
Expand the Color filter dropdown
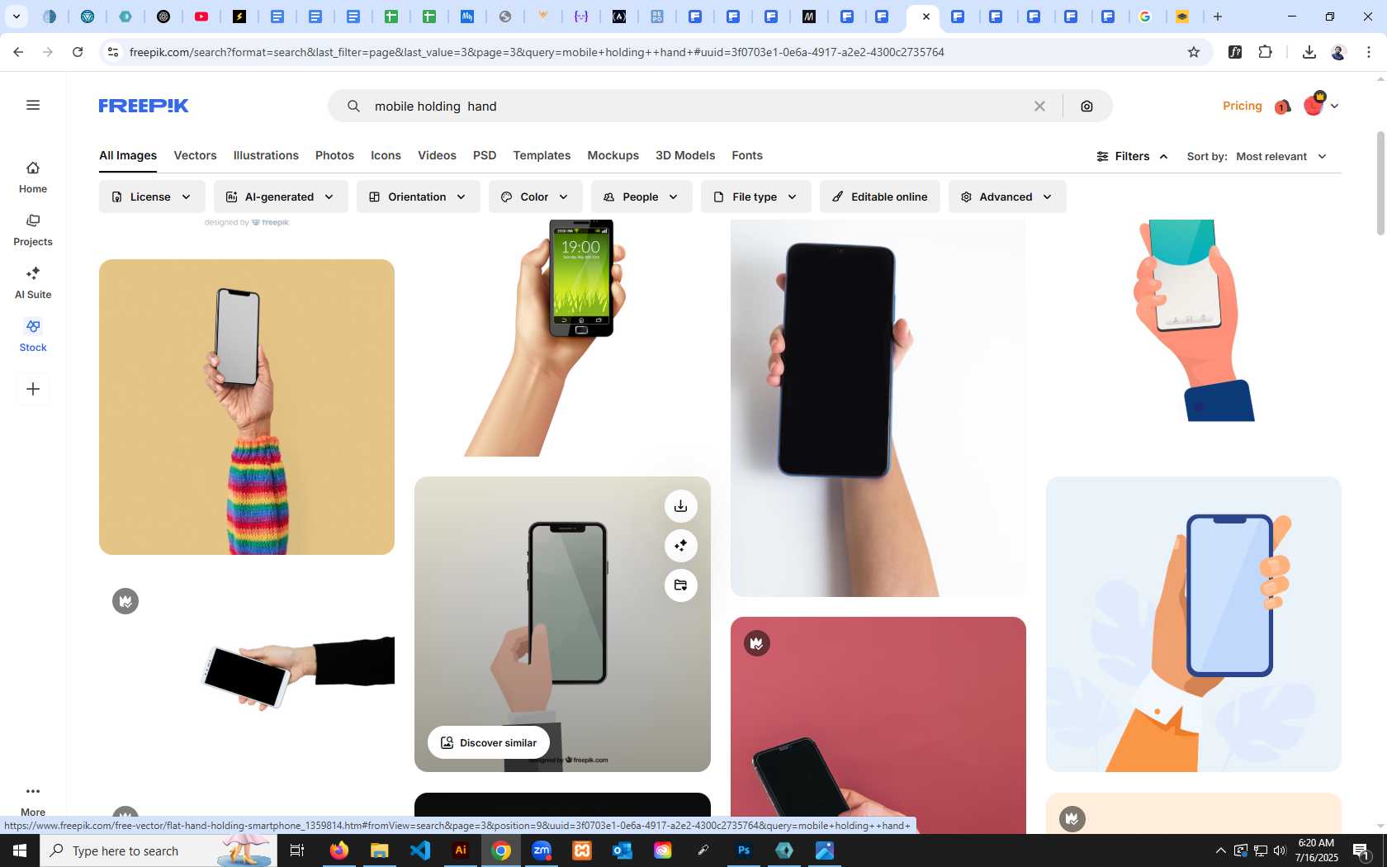click(535, 197)
